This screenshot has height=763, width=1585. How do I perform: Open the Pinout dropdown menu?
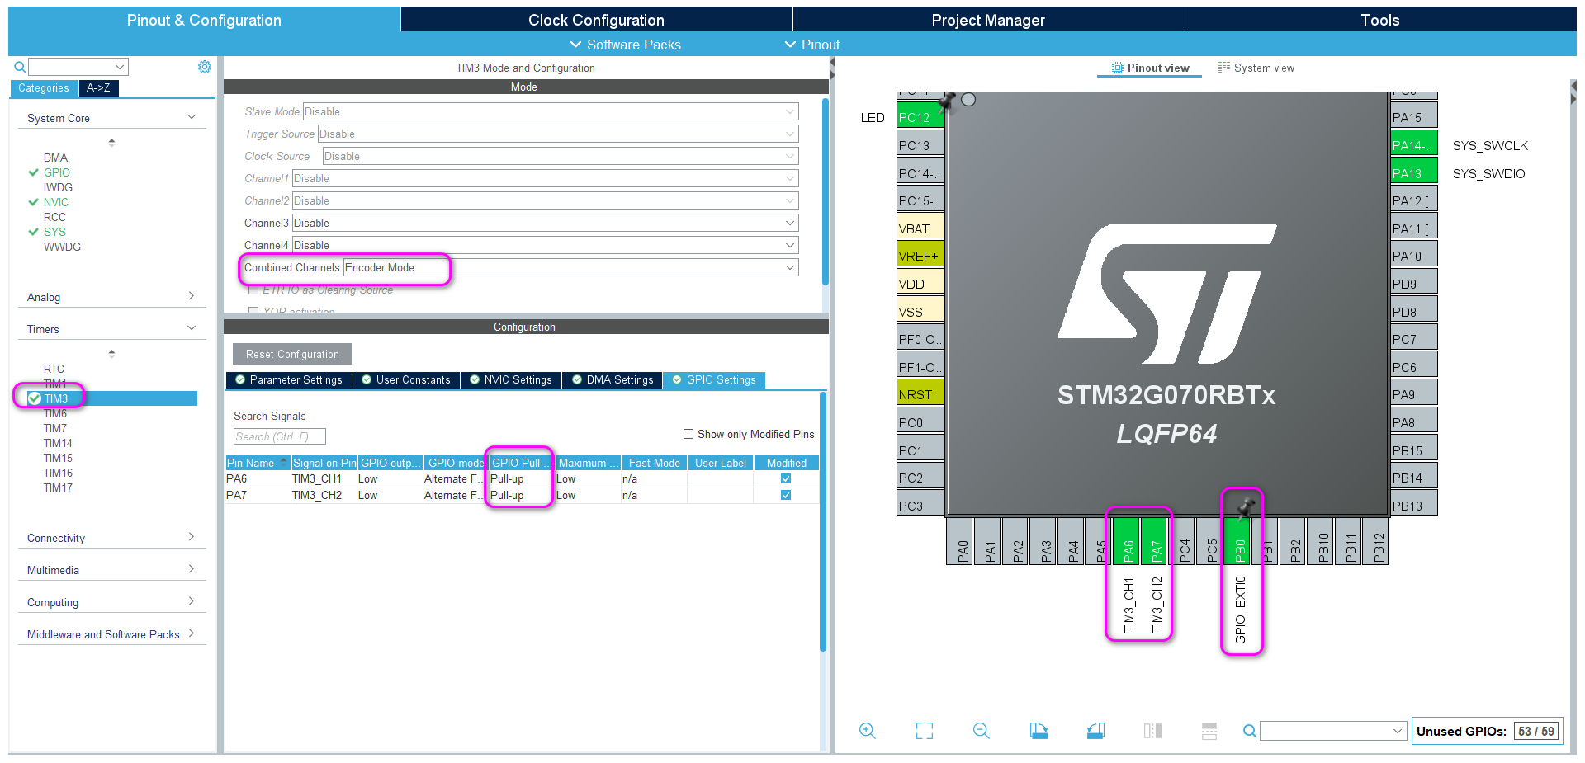click(x=812, y=45)
